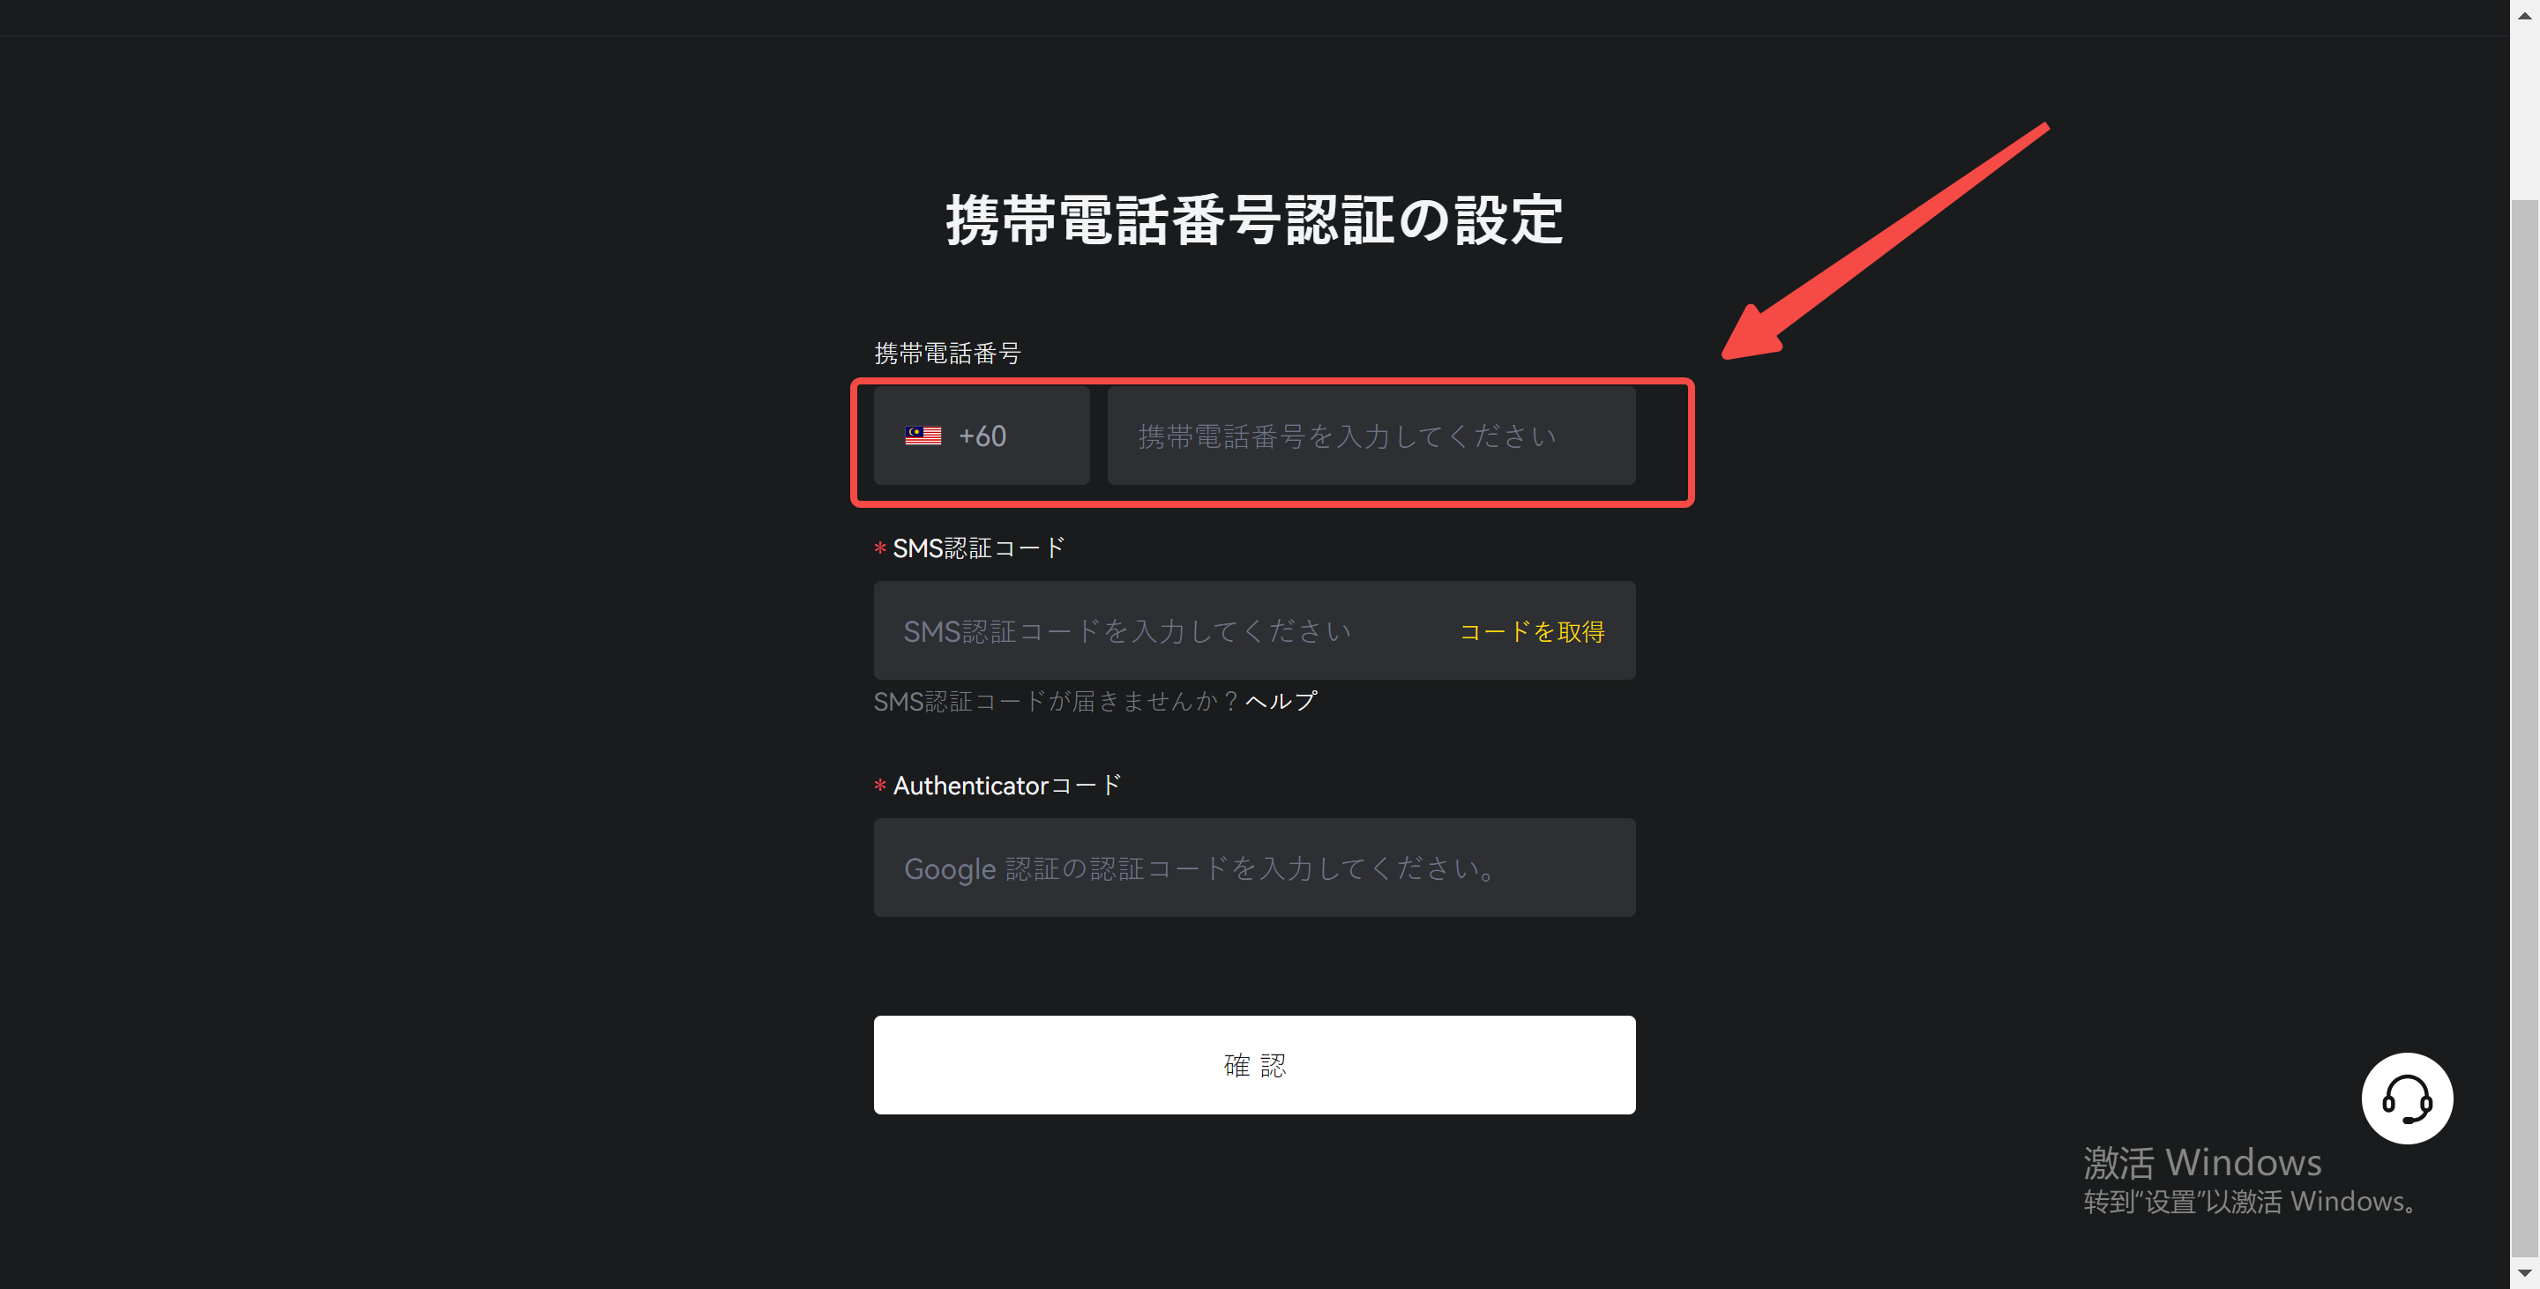The height and width of the screenshot is (1289, 2540).
Task: Click the white 確認 button
Action: (x=1254, y=1064)
